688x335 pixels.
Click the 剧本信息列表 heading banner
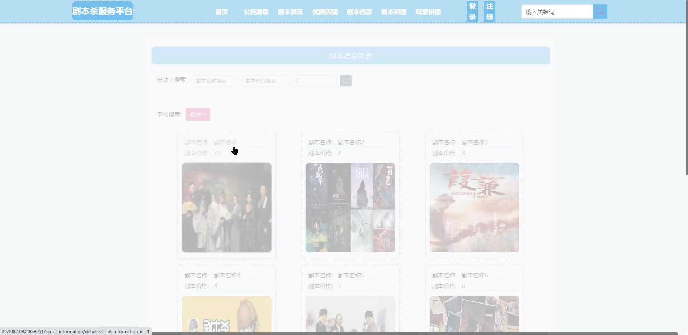click(x=350, y=55)
